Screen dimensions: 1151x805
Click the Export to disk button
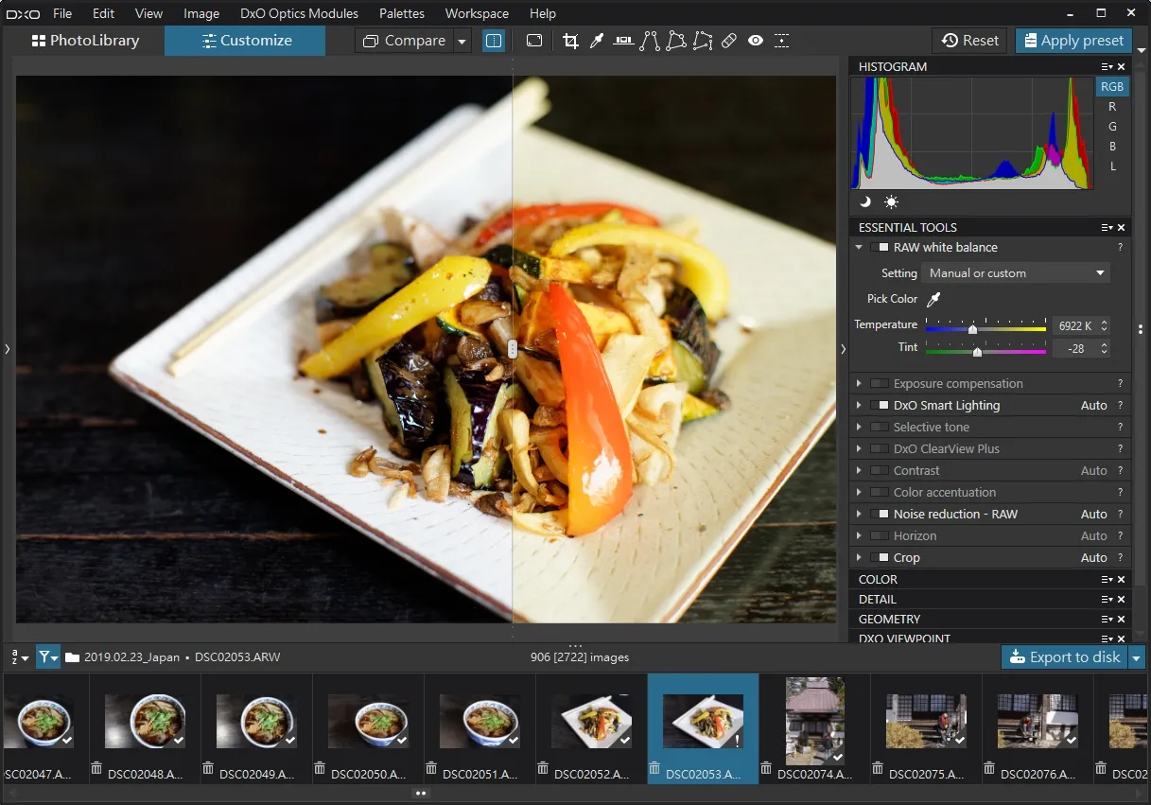[x=1065, y=657]
